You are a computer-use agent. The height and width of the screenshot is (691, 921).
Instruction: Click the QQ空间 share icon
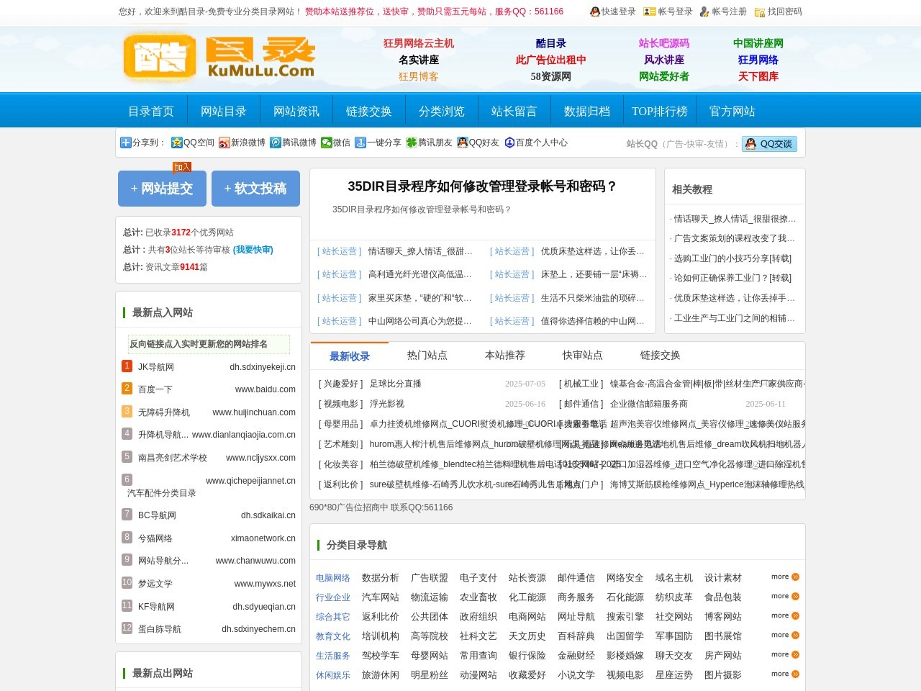point(176,143)
